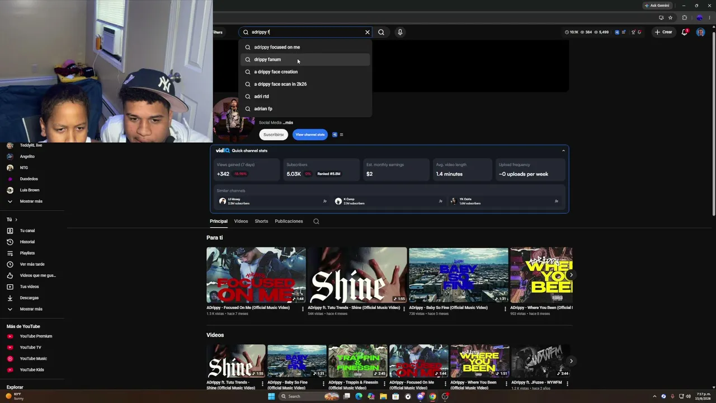The image size is (716, 403).
Task: Select suggestion 'adrippy focused on me'
Action: (305, 47)
